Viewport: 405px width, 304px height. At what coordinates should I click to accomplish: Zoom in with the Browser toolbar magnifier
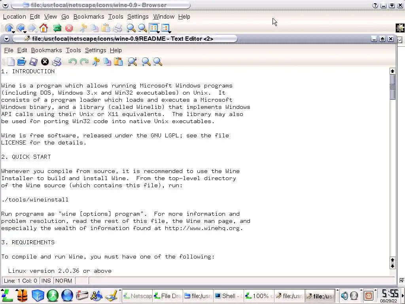click(131, 28)
